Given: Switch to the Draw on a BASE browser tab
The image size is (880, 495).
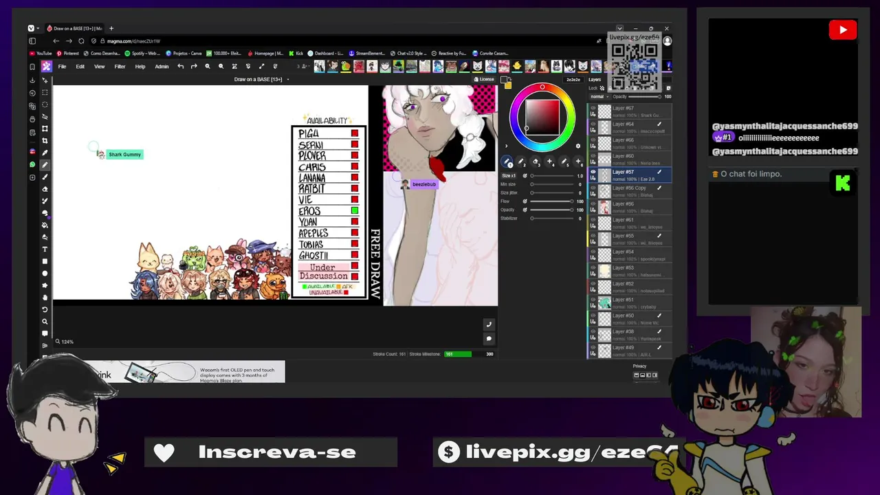Looking at the screenshot, I should (74, 28).
